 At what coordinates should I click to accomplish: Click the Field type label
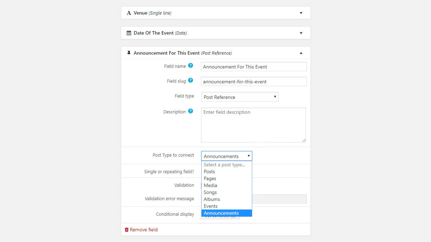(x=184, y=96)
